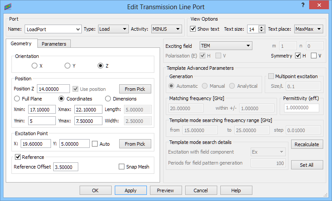This screenshot has height=201, width=332.
Task: Toggle the Show text checkbox
Action: pyautogui.click(x=193, y=29)
